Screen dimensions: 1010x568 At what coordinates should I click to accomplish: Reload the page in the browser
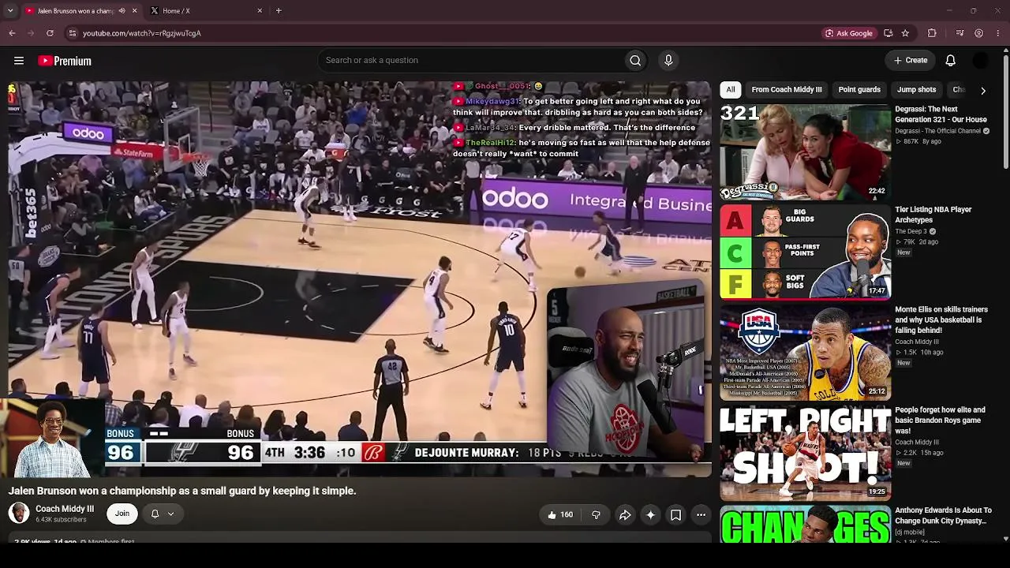tap(50, 33)
